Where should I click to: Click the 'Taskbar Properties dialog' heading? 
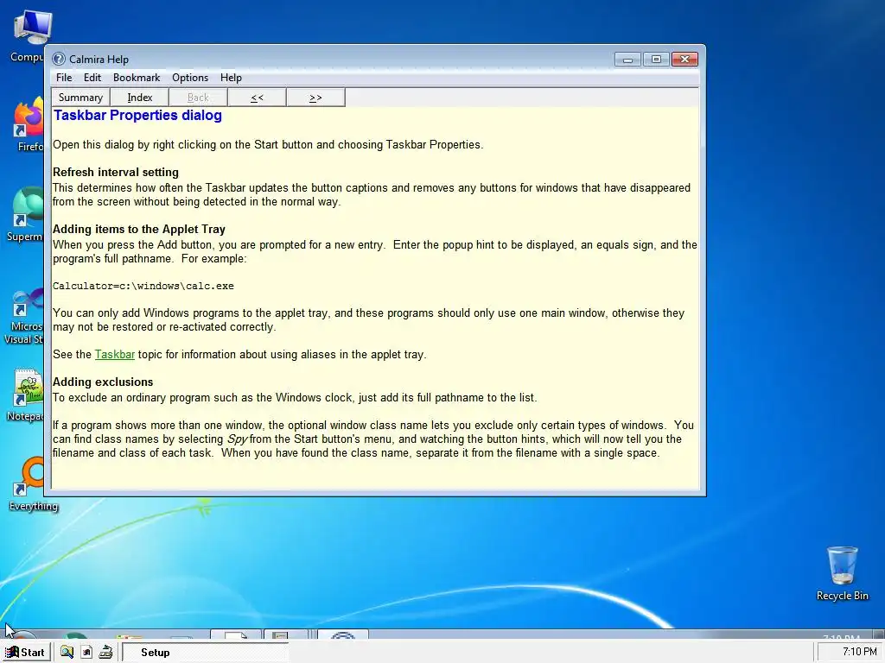click(137, 115)
